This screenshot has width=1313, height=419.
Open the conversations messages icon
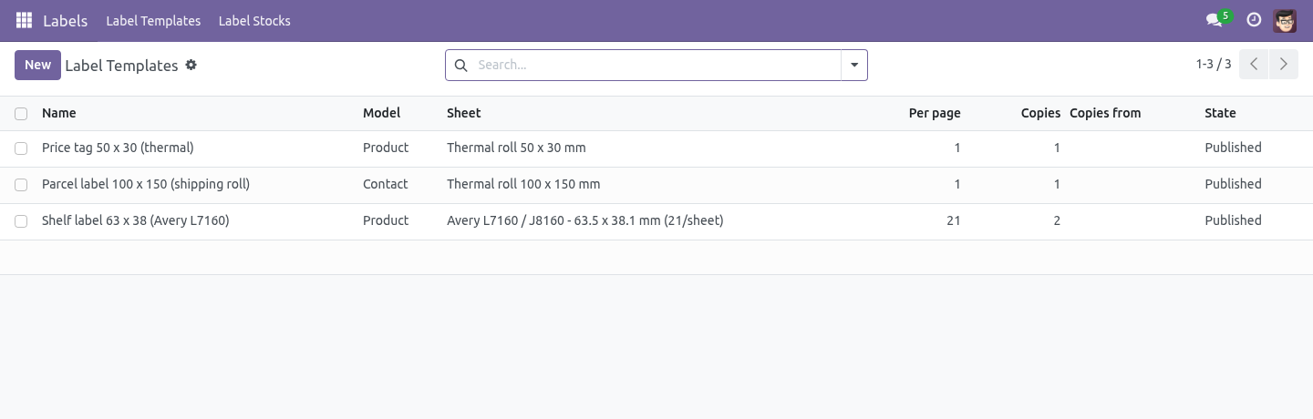coord(1214,20)
